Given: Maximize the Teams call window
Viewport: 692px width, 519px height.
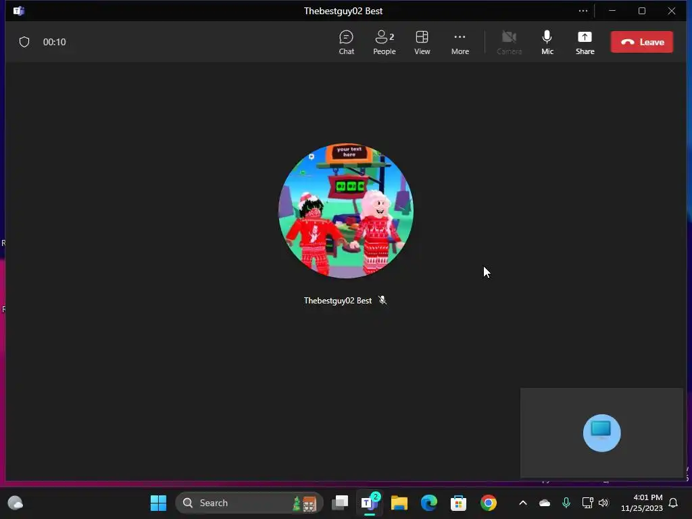Looking at the screenshot, I should [x=642, y=11].
